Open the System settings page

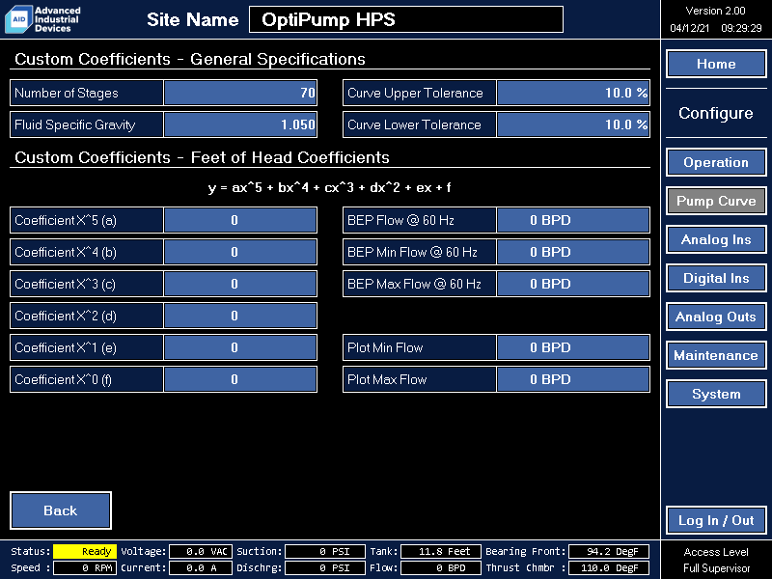pos(716,394)
